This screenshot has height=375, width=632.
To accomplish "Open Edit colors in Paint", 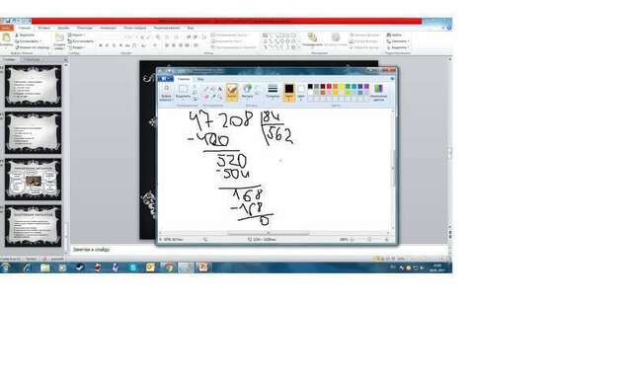I will [378, 92].
